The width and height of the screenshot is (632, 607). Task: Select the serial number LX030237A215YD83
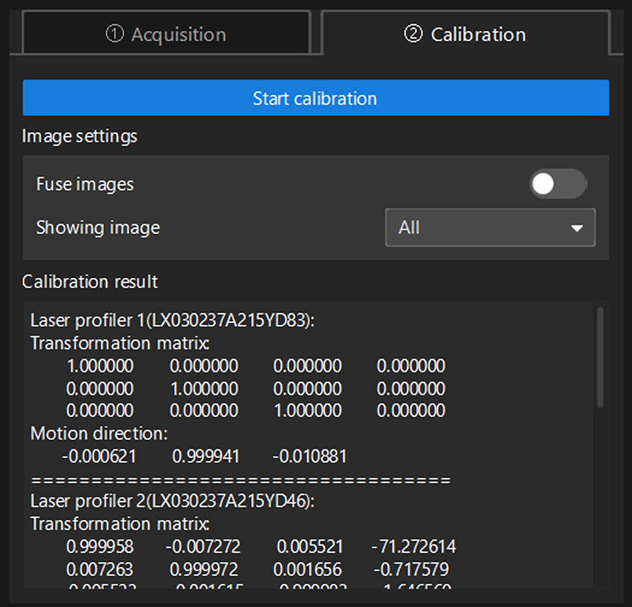(x=232, y=320)
